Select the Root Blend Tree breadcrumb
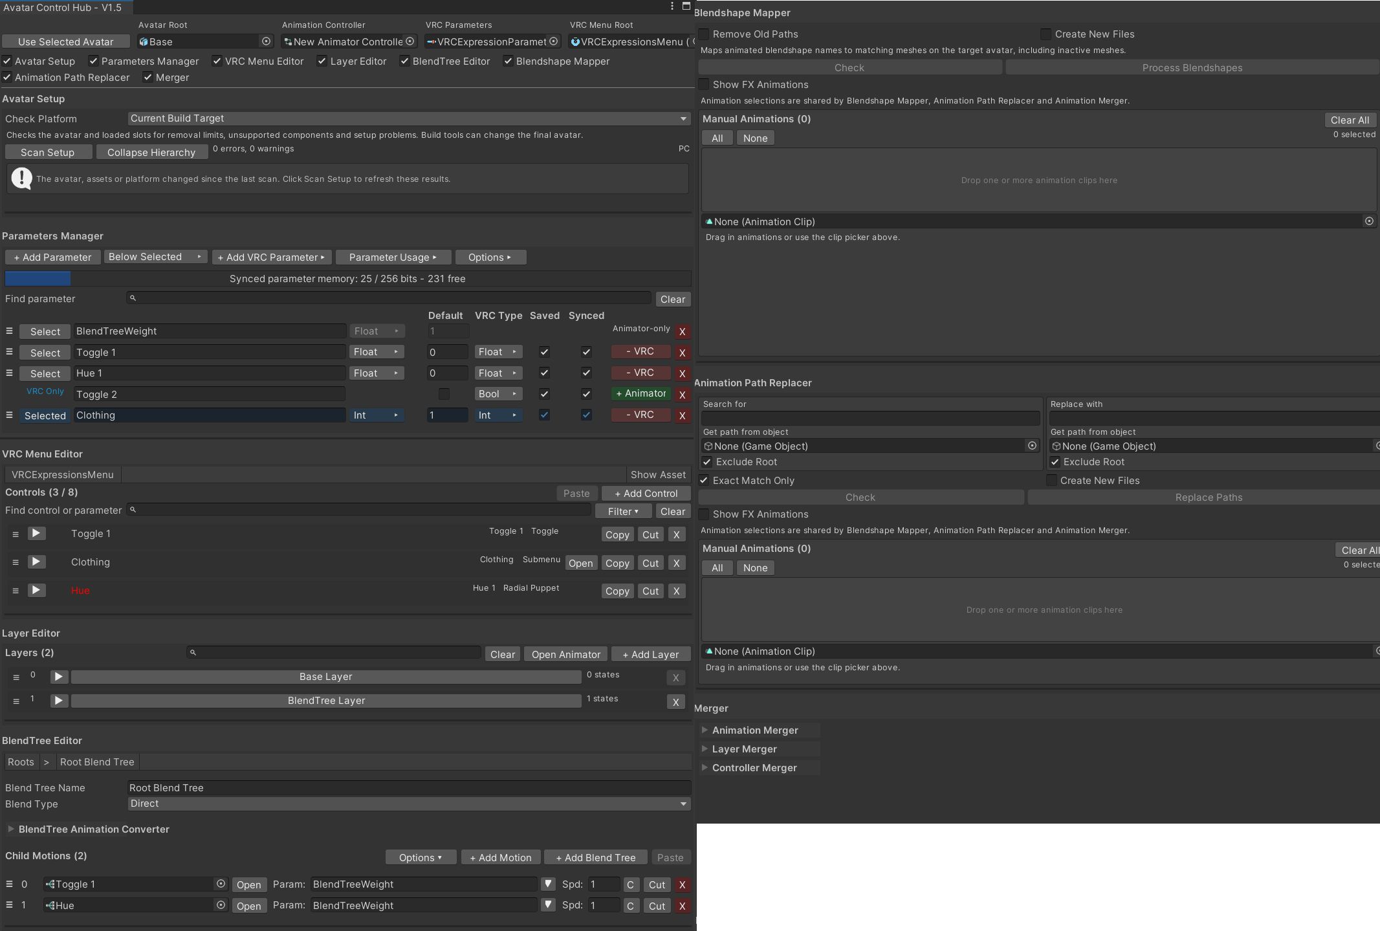This screenshot has height=931, width=1380. coord(97,762)
